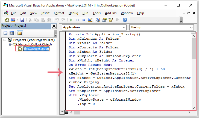Collapse the Microsoft Outlook Objects folder
The width and height of the screenshot is (199, 118).
tap(10, 44)
